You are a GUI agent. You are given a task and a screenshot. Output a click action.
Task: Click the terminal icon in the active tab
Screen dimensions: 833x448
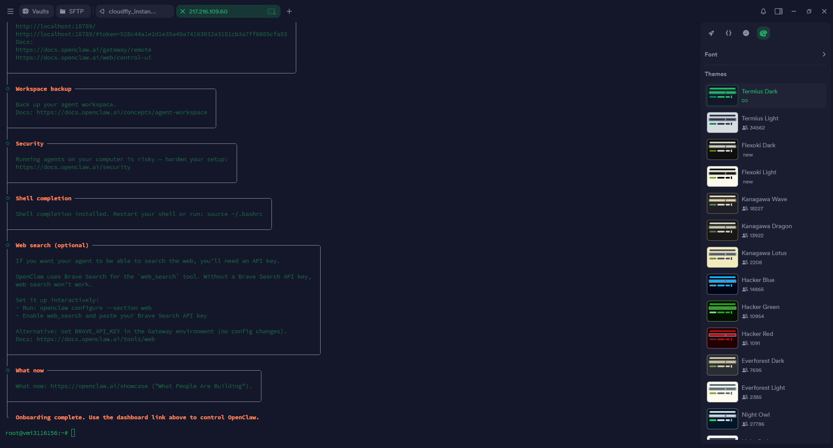272,11
